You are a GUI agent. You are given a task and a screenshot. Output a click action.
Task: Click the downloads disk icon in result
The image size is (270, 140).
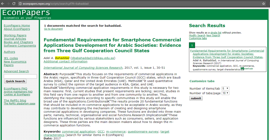242,69
